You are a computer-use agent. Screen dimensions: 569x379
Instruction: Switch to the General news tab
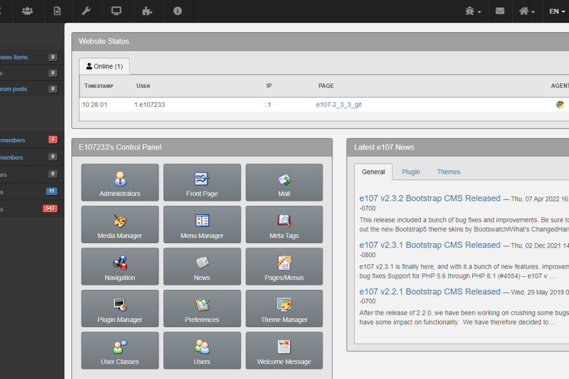click(x=373, y=172)
